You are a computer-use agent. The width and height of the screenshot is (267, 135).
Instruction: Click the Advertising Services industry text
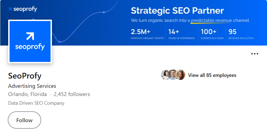pyautogui.click(x=32, y=86)
